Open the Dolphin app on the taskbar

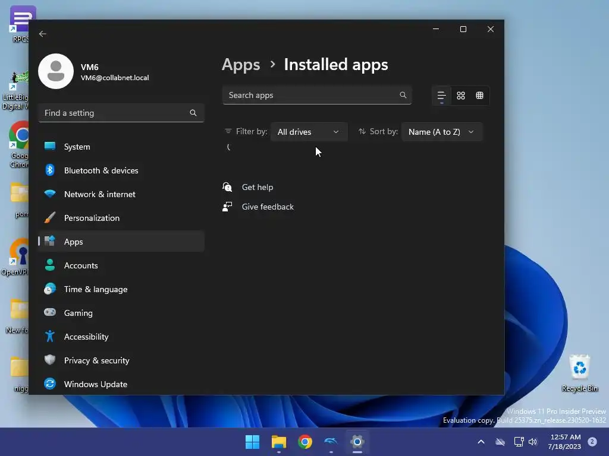click(331, 442)
